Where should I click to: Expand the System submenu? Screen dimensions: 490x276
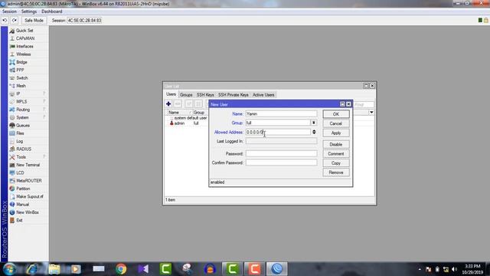tap(22, 117)
